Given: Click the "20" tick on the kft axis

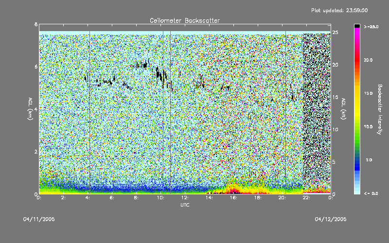Looking at the screenshot, I should point(335,65).
